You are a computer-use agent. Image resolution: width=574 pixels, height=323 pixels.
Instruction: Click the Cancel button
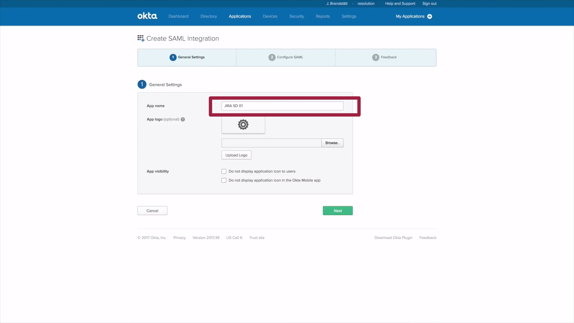pos(152,211)
